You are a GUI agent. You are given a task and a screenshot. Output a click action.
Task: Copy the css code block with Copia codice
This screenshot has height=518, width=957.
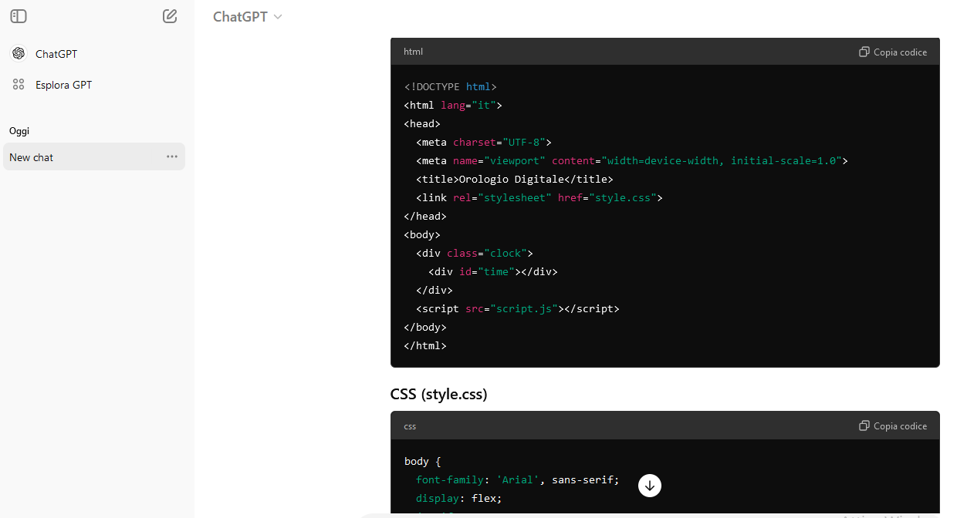point(893,425)
